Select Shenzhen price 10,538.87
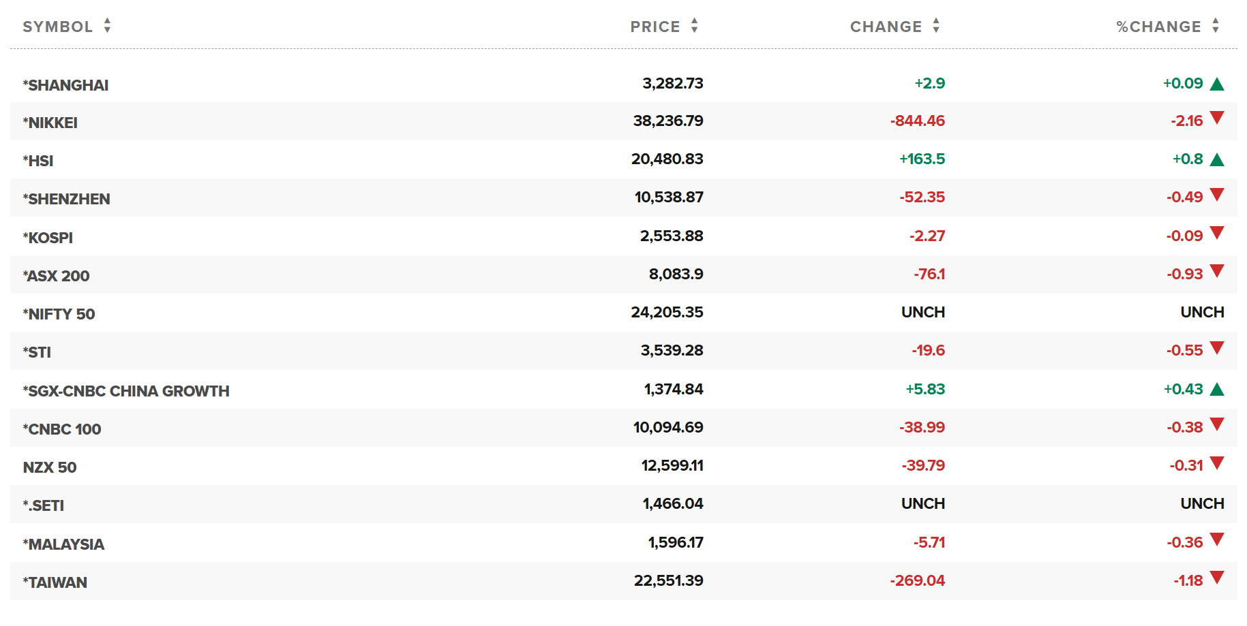 click(668, 197)
